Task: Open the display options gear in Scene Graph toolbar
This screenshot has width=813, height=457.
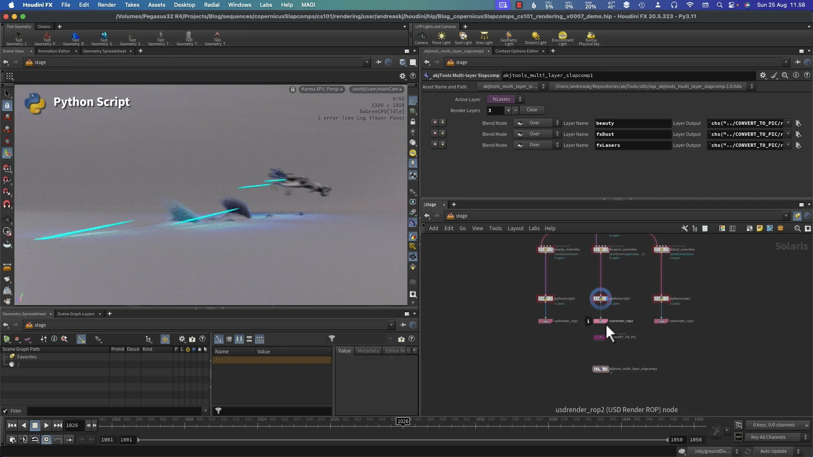Action: coord(181,339)
